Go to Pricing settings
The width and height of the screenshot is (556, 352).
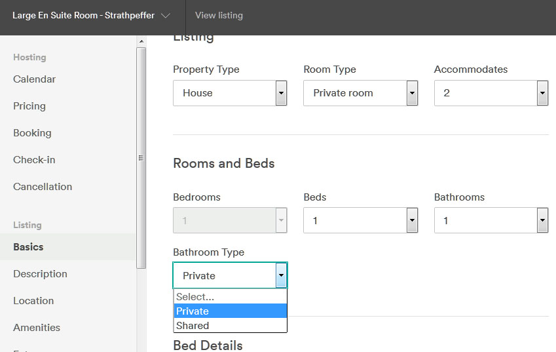pyautogui.click(x=29, y=106)
